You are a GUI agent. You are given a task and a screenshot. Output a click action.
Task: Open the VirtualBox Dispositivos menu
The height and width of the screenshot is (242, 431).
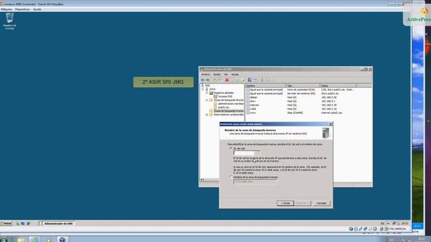[x=22, y=9]
